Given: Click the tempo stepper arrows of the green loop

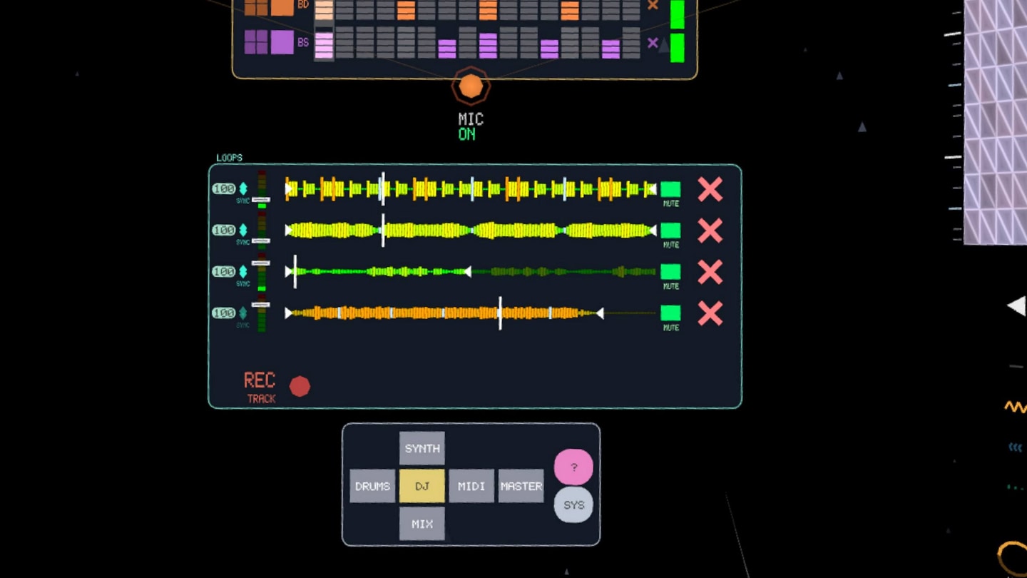Looking at the screenshot, I should [243, 272].
